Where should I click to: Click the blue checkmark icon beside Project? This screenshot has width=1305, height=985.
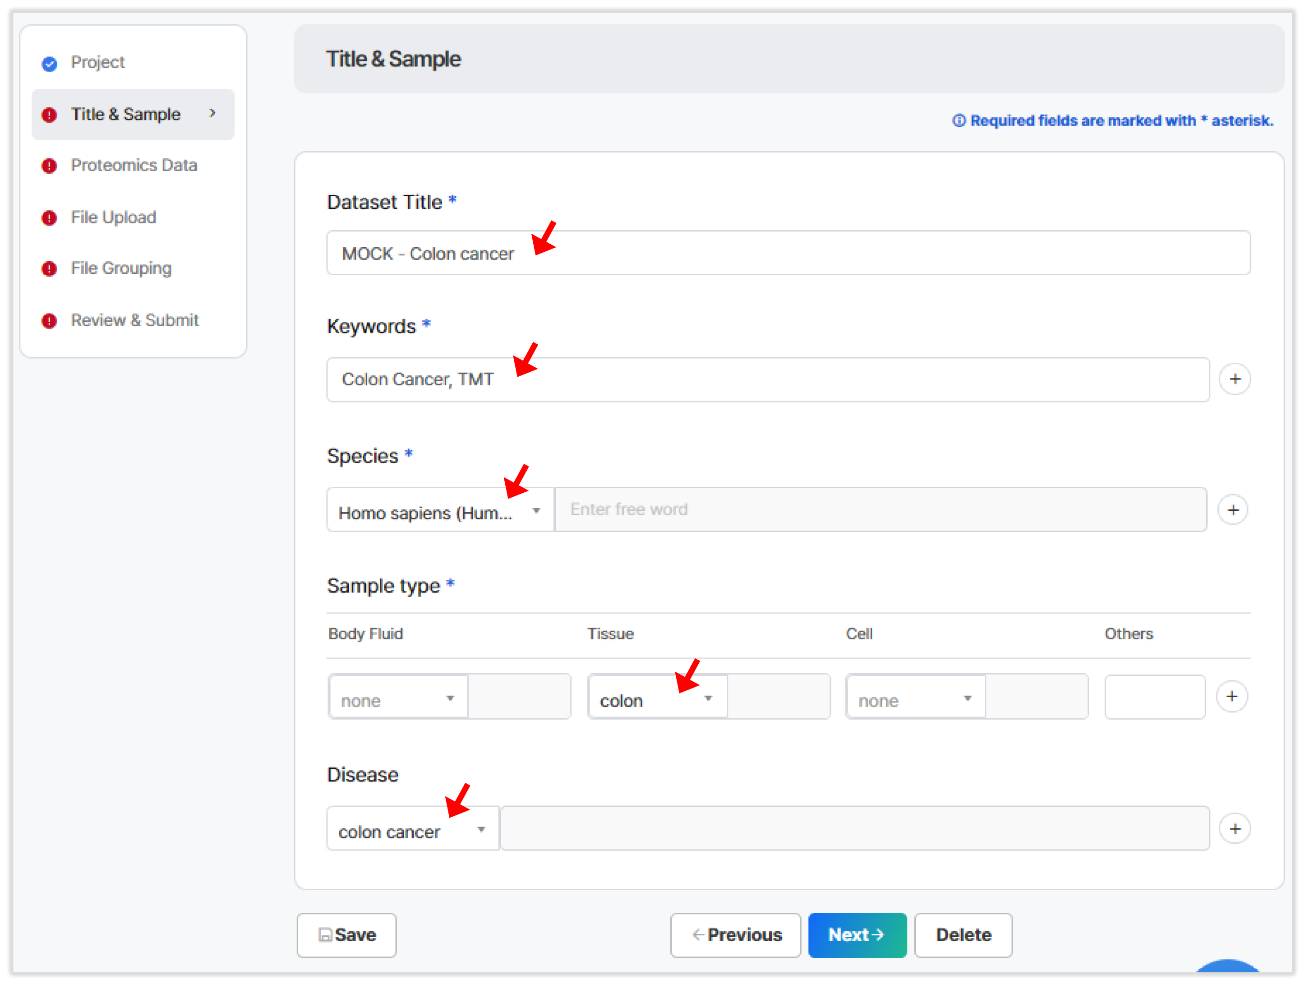[50, 64]
